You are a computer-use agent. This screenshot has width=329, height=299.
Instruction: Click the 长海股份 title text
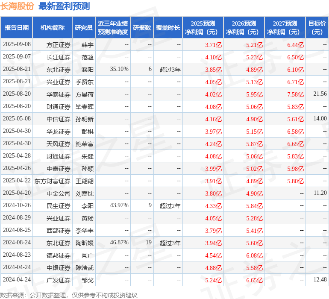coord(17,6)
